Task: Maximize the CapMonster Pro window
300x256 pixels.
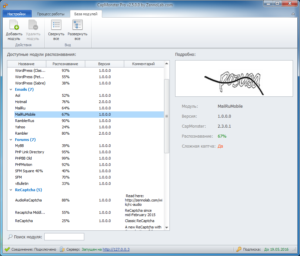Action: click(277, 3)
